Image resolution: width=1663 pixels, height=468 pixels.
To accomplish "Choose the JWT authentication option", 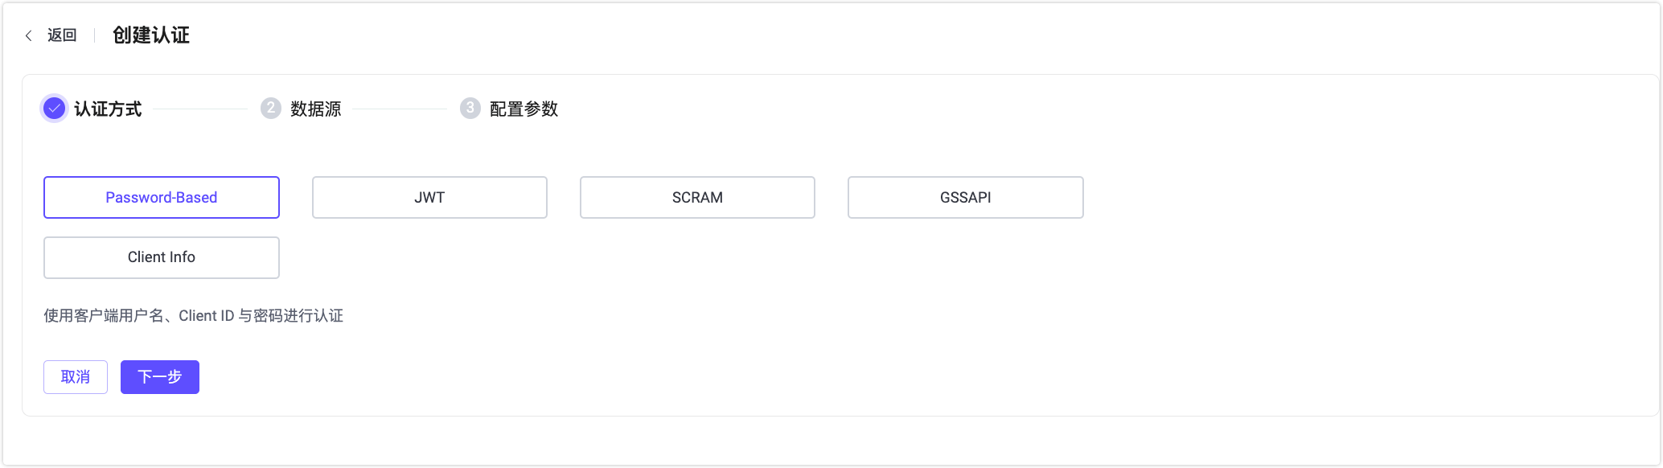I will [x=429, y=198].
